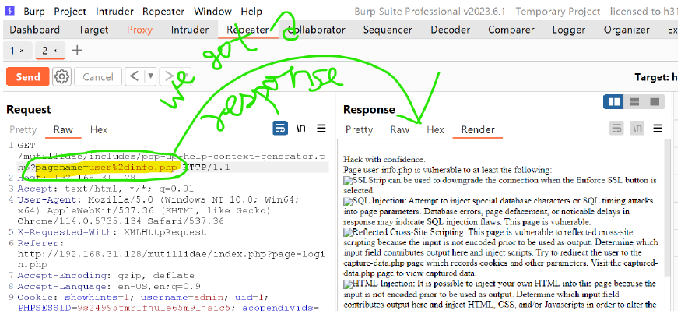Expand the history dropdown arrow beside back button
The height and width of the screenshot is (314, 681).
click(150, 77)
